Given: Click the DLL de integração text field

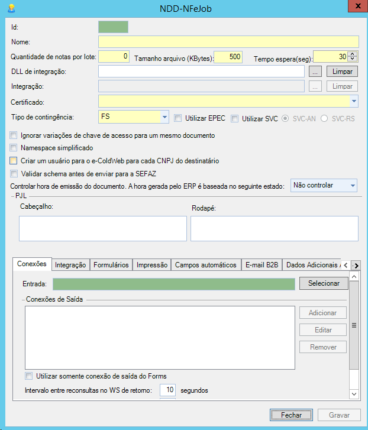Looking at the screenshot, I should (x=201, y=72).
